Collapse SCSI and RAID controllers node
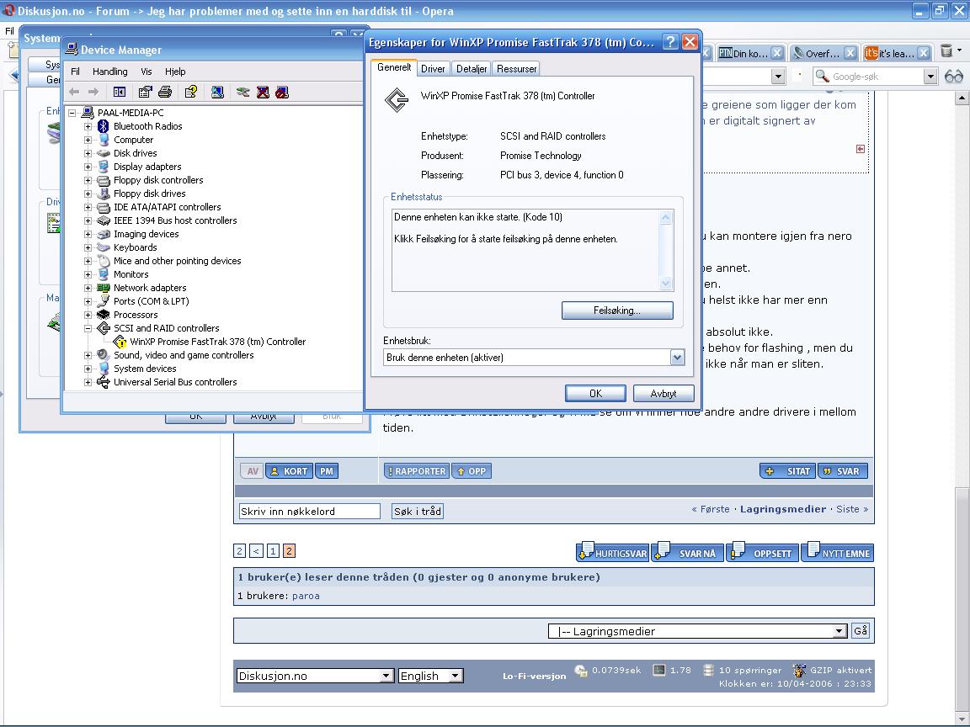 (88, 328)
